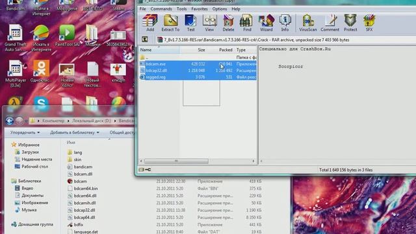Screen dimensions: 416x234
Task: Click the PaintTool SAI desktop icon
Action: point(67,36)
